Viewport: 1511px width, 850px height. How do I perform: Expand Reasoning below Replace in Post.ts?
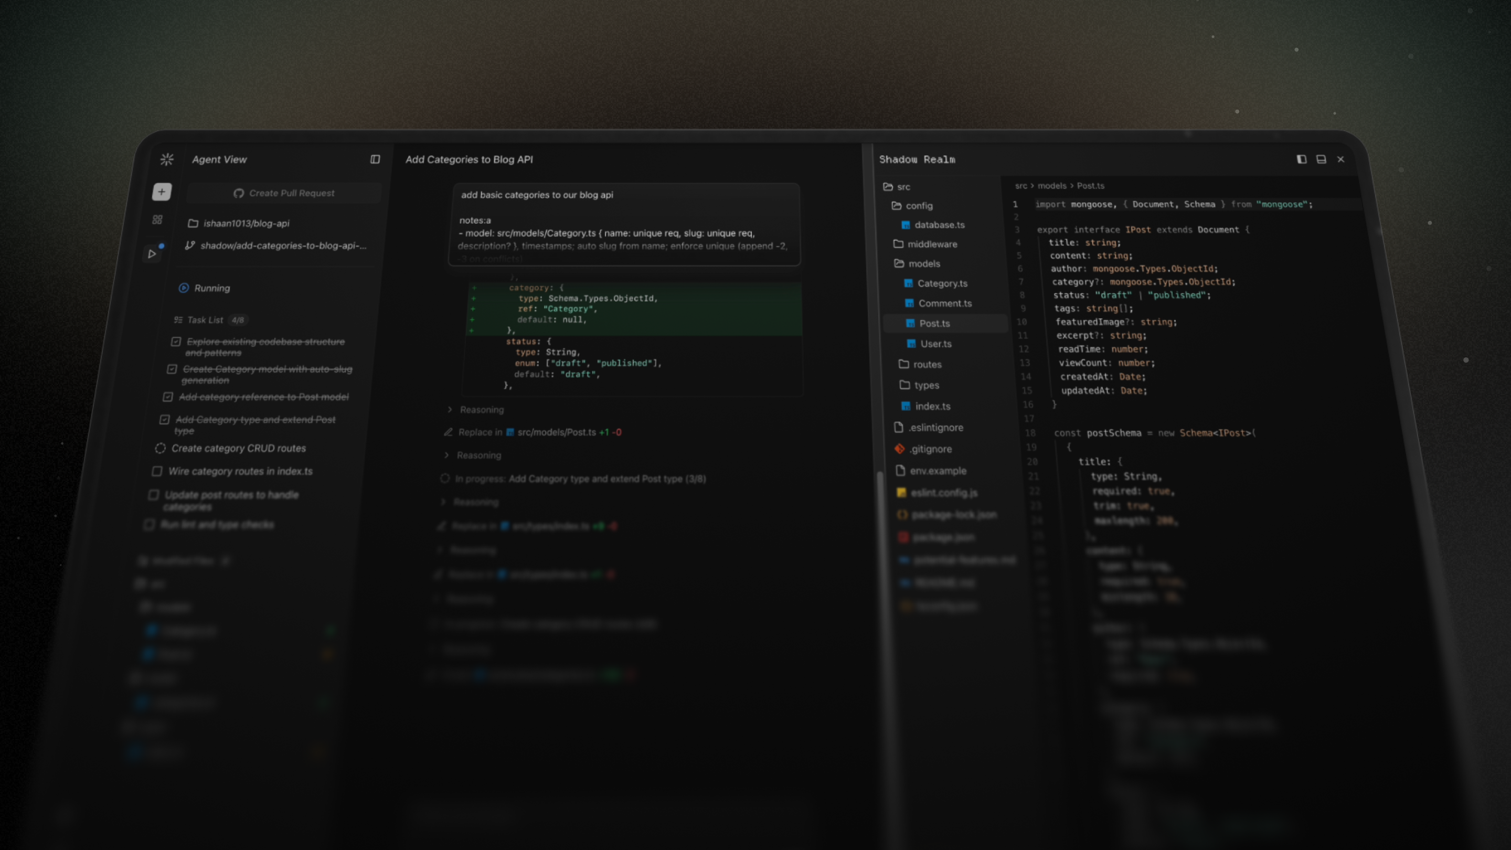(x=472, y=455)
